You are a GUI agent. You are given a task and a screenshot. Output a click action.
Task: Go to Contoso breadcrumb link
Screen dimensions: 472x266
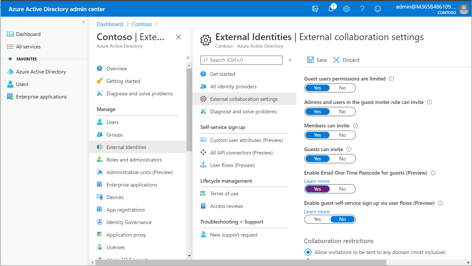point(142,24)
